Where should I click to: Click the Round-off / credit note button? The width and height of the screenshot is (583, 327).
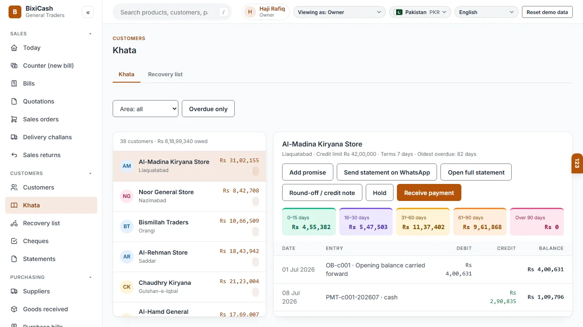coord(322,192)
